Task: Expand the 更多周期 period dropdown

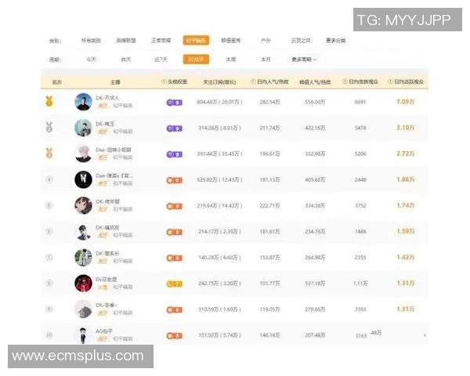Action: (x=305, y=59)
